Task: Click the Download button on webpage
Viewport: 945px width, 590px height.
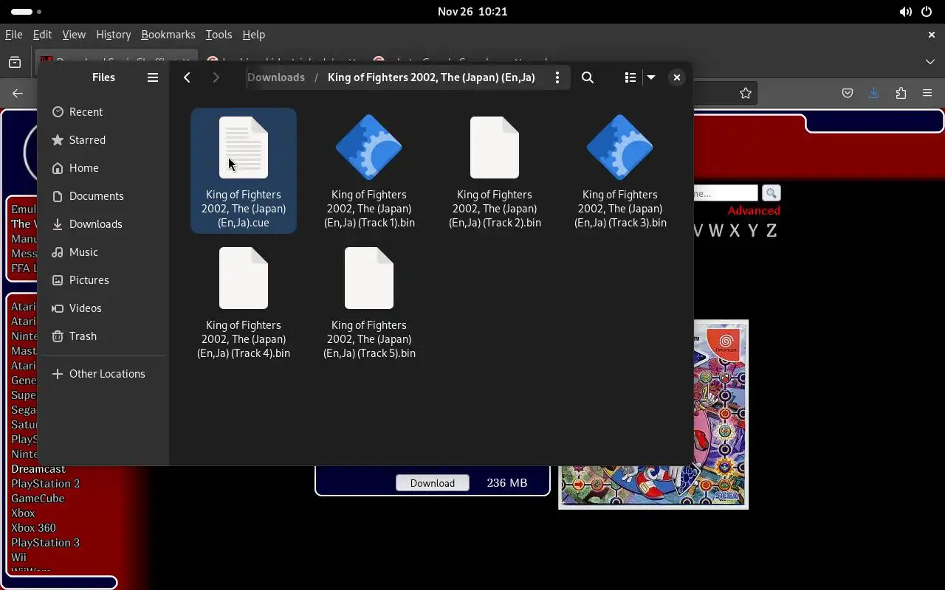Action: tap(433, 483)
